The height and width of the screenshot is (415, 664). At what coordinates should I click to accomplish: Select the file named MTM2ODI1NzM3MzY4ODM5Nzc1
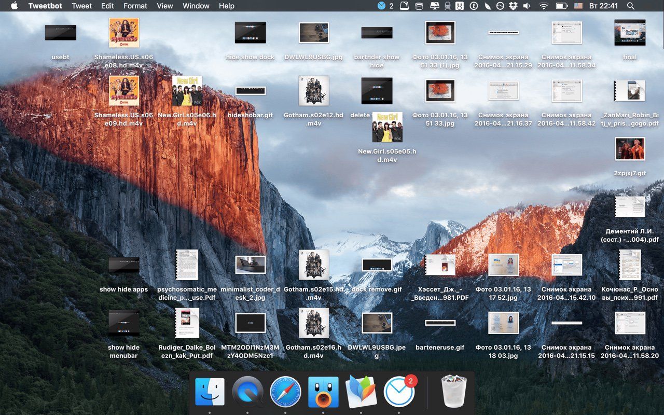251,323
